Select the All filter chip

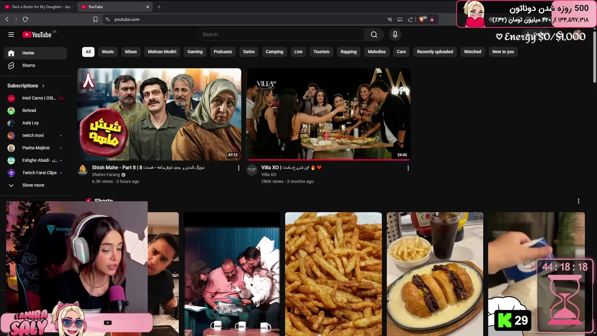coord(88,52)
